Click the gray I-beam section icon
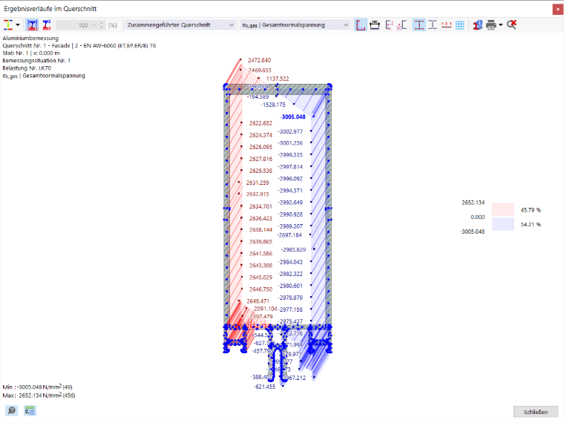564x423 pixels. pos(433,24)
